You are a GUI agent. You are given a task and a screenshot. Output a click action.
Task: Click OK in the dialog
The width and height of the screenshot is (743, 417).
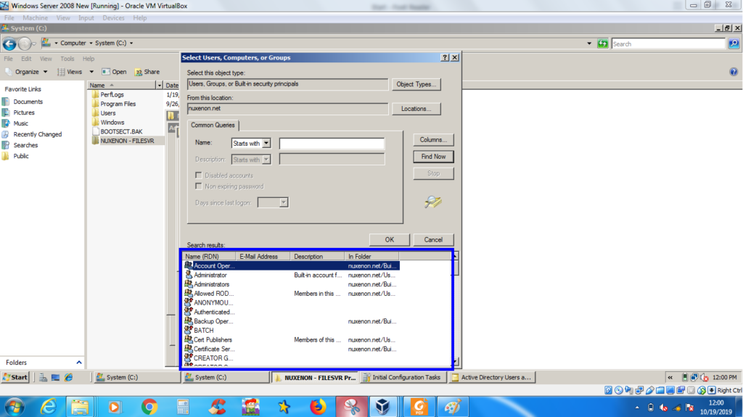pos(389,240)
